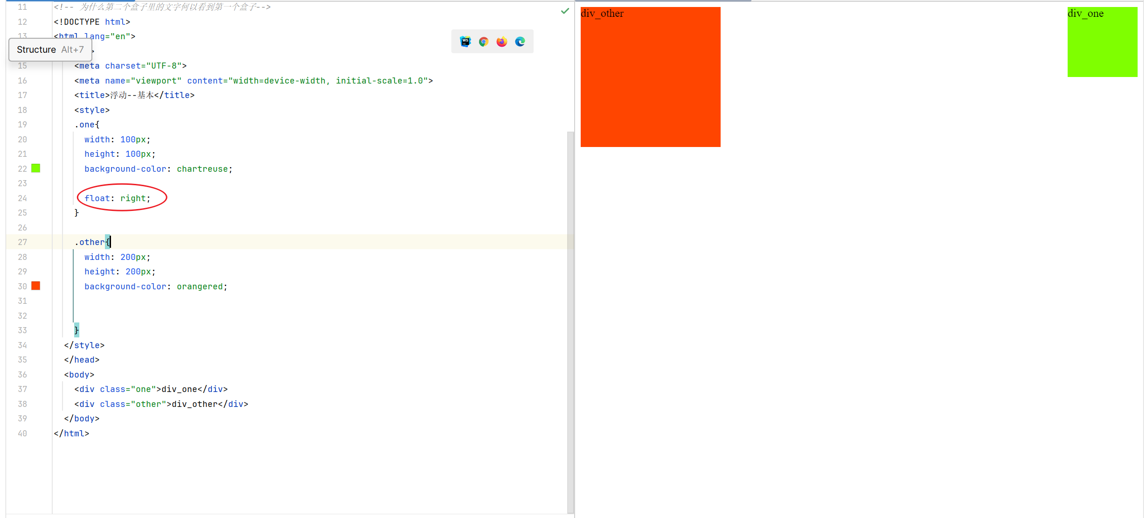Click the closing </html> tag
The height and width of the screenshot is (518, 1146).
click(71, 434)
